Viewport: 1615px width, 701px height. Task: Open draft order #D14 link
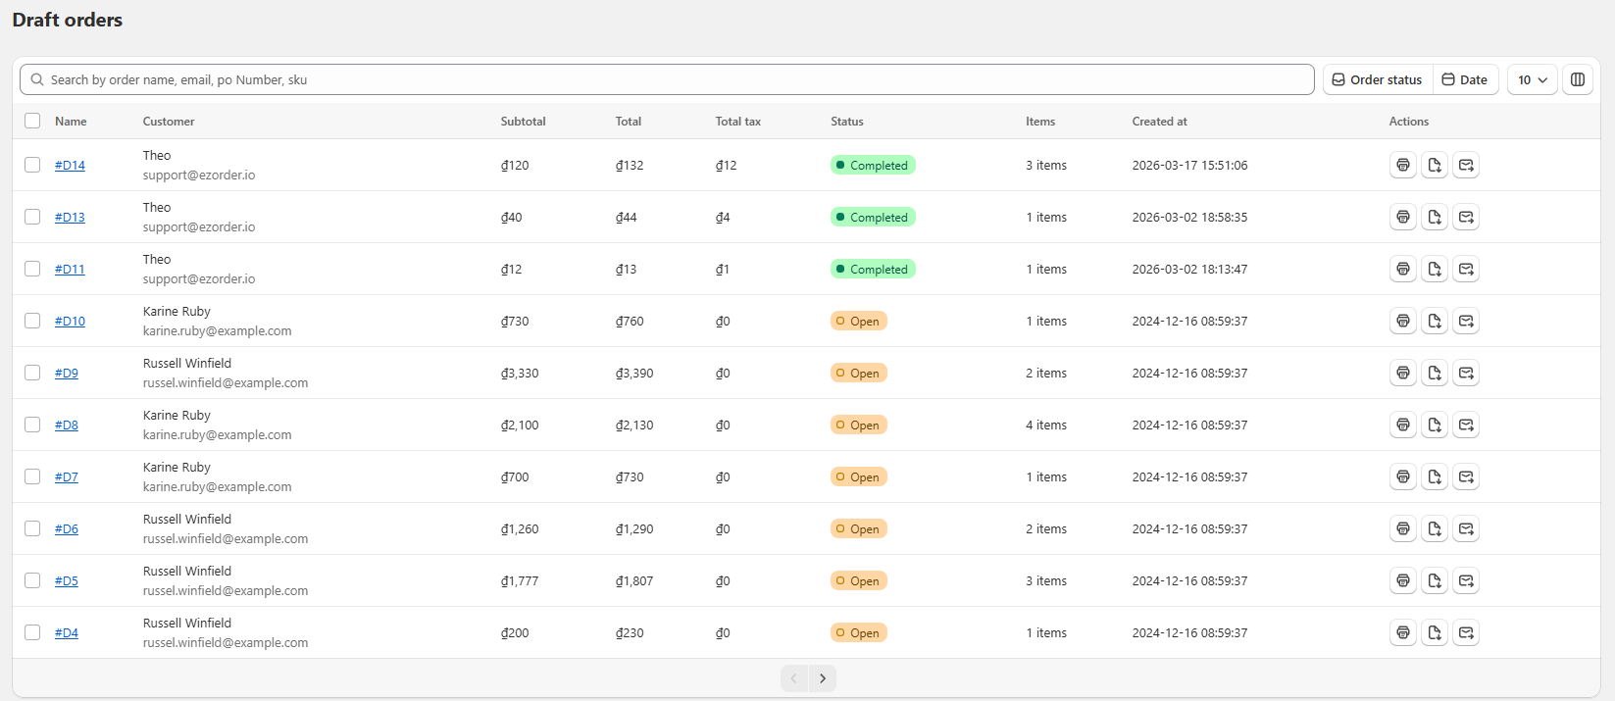click(70, 165)
